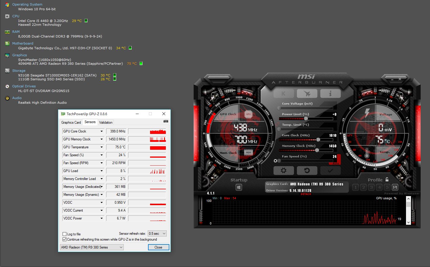Click green indicator beside graphics 75 °C
The width and height of the screenshot is (430, 267).
coord(141,63)
